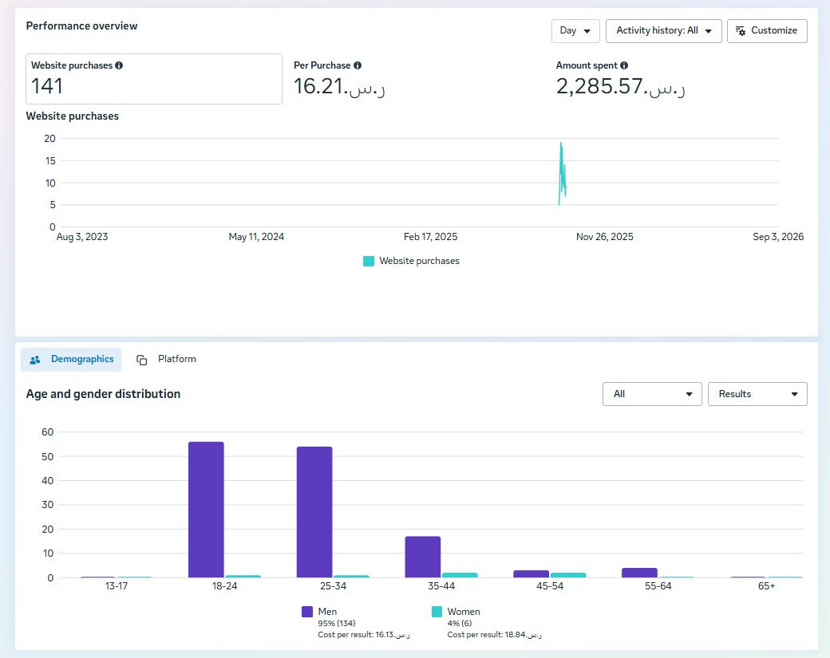This screenshot has height=658, width=830.
Task: Click the May 11, 2024 axis label
Action: tap(256, 237)
